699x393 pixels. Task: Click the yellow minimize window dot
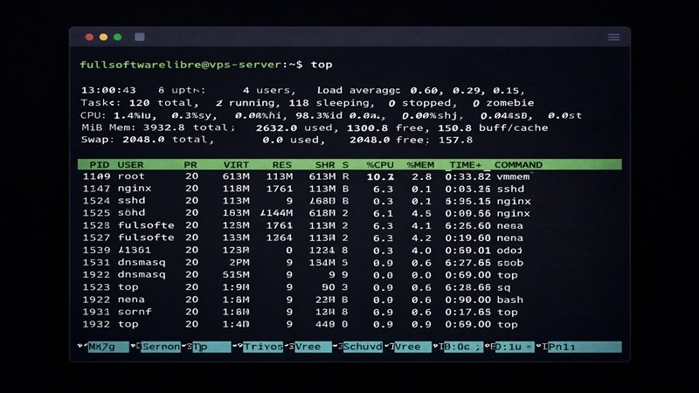(103, 38)
